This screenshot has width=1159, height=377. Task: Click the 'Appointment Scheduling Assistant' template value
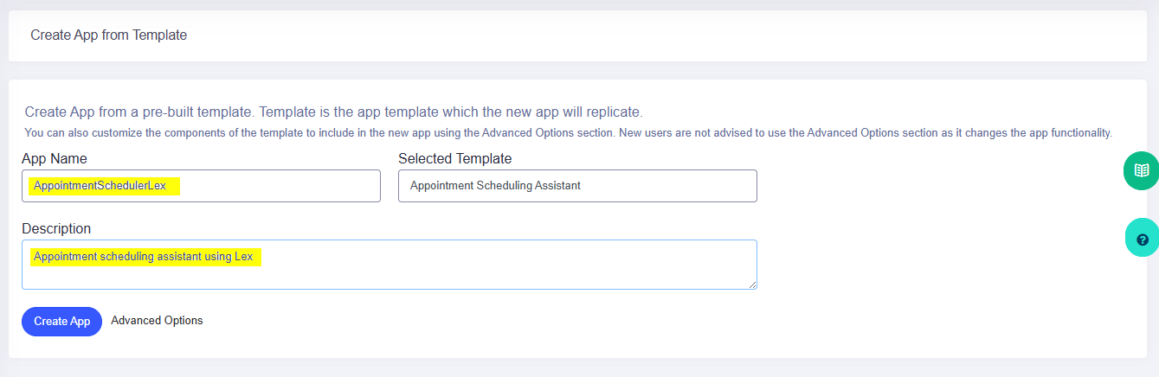click(495, 186)
